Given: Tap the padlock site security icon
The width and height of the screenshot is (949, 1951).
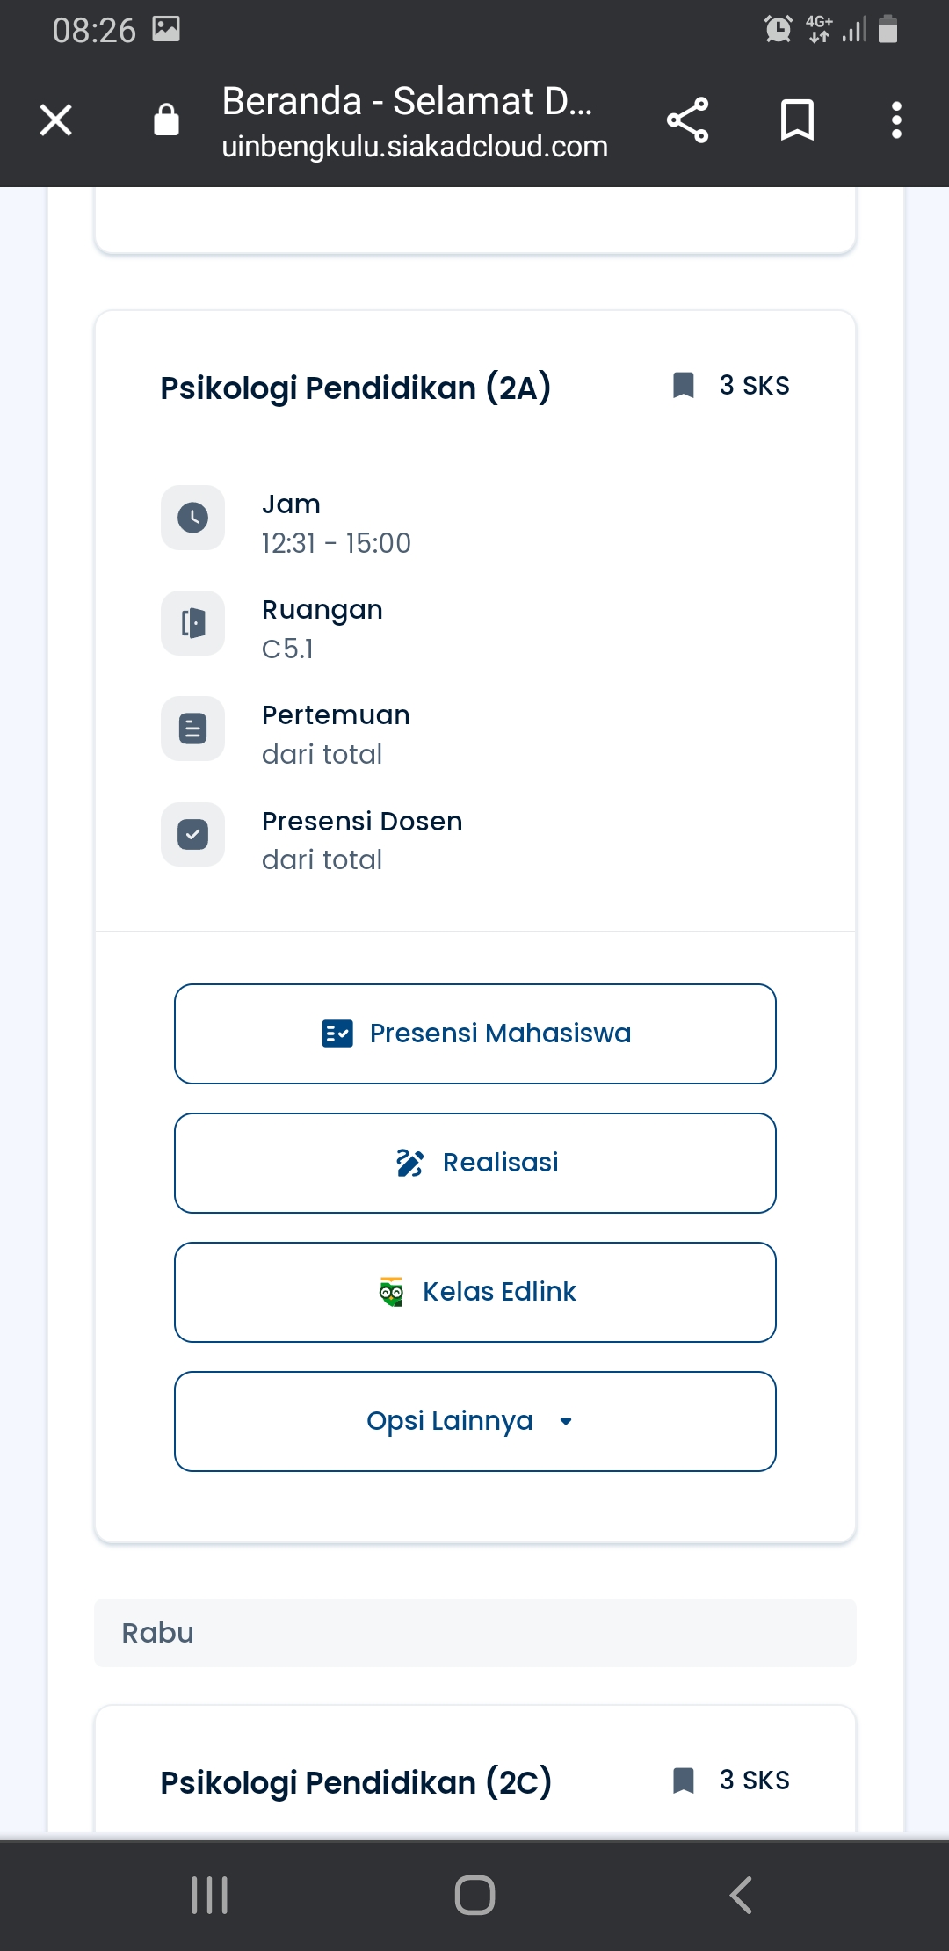Looking at the screenshot, I should [166, 120].
